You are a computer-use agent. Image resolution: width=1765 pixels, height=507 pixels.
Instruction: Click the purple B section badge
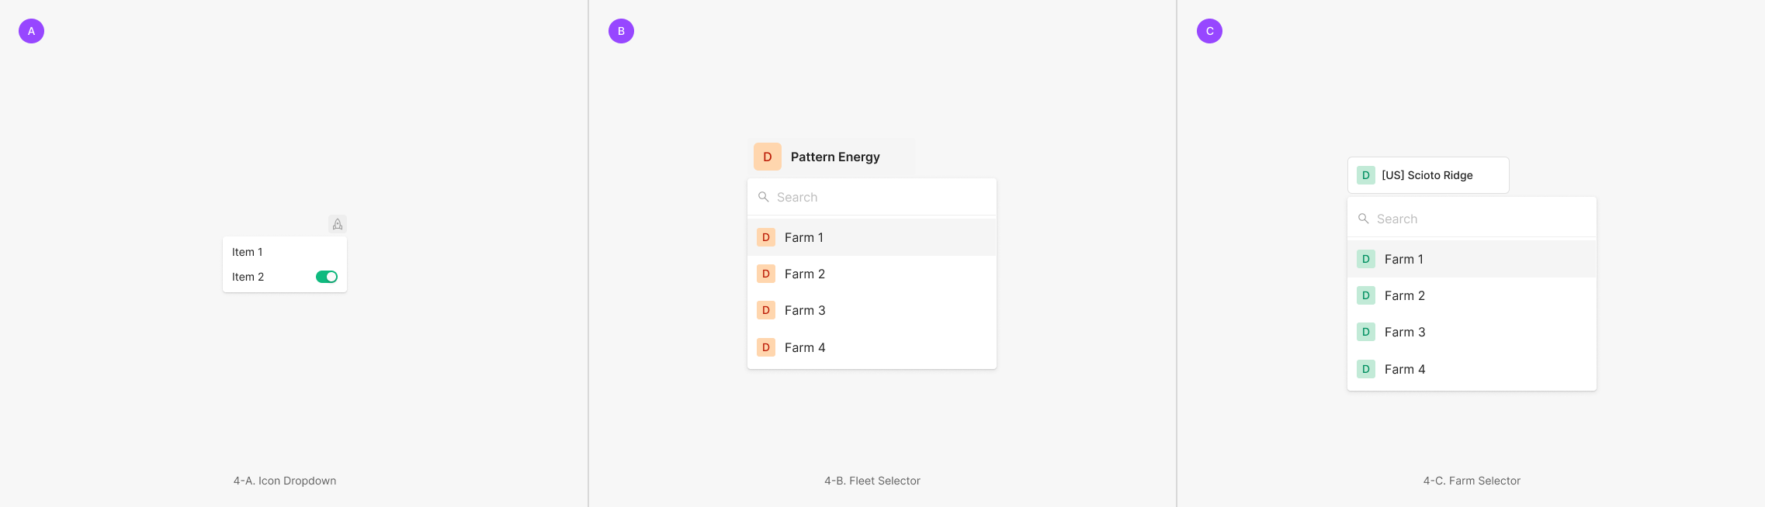(621, 31)
